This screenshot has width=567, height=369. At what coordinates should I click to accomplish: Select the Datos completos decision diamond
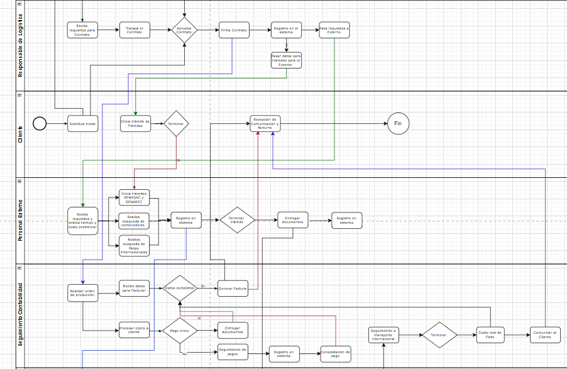point(179,288)
